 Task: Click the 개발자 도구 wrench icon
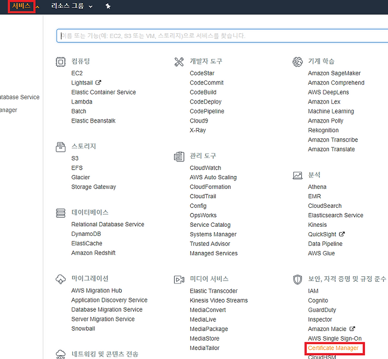pyautogui.click(x=179, y=62)
